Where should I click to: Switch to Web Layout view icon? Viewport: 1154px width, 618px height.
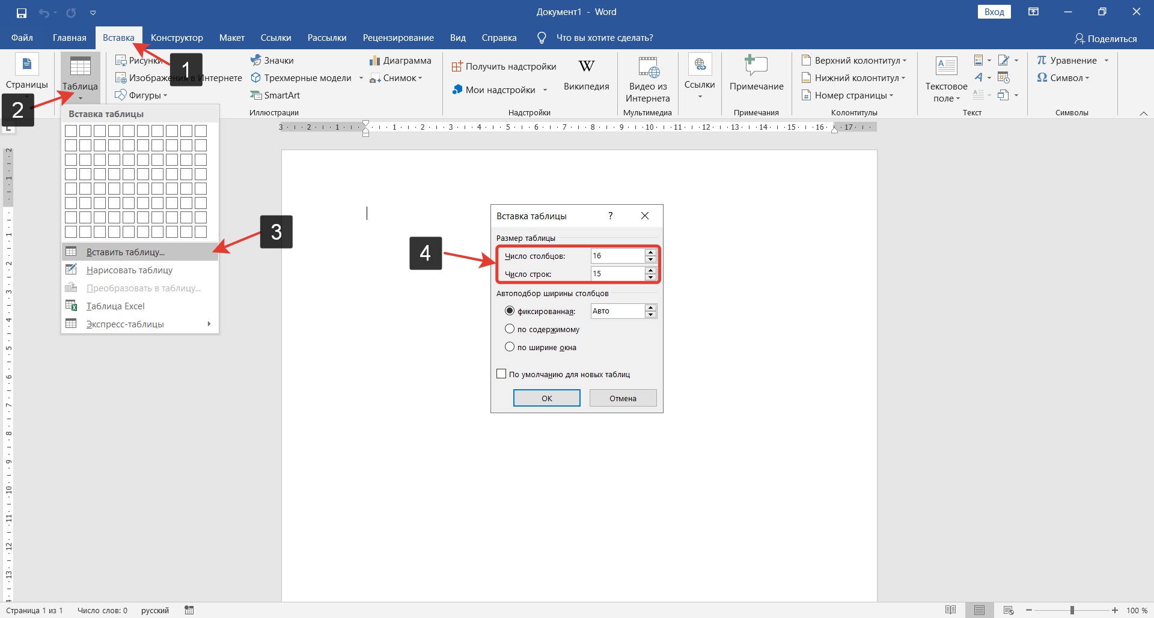pos(1009,610)
